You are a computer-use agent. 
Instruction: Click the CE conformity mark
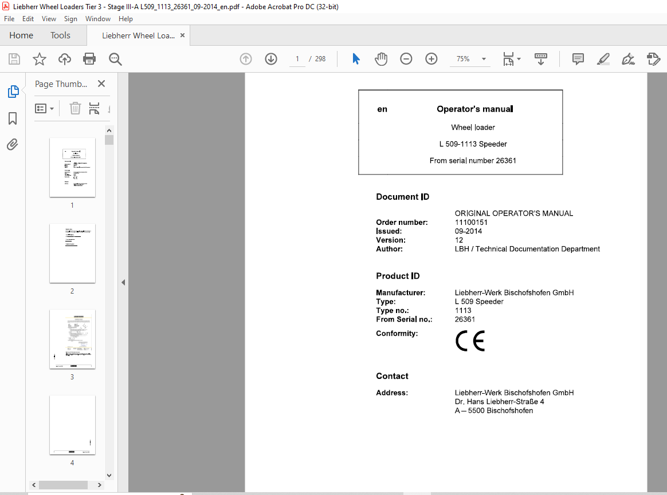(x=470, y=340)
